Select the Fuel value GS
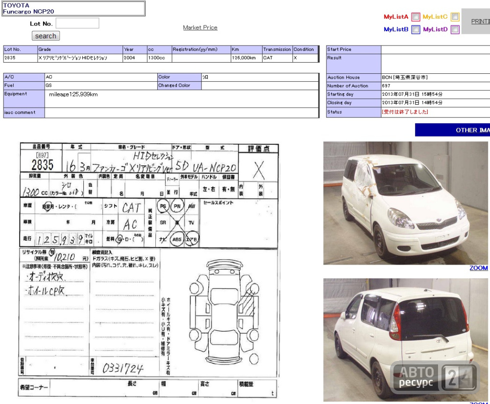The width and height of the screenshot is (490, 404). pos(49,86)
